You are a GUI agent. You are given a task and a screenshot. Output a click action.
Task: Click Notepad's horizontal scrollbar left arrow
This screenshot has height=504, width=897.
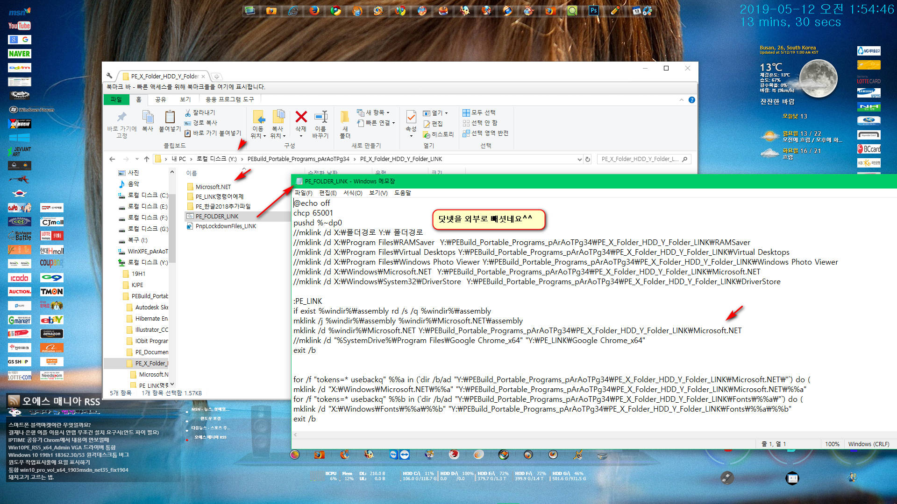coord(295,434)
